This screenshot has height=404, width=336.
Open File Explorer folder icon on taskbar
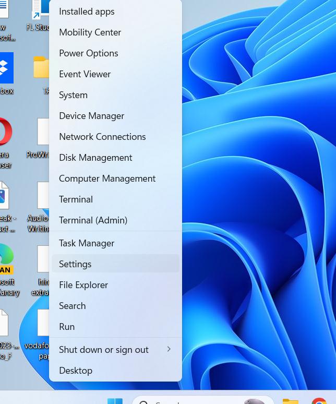click(x=290, y=401)
